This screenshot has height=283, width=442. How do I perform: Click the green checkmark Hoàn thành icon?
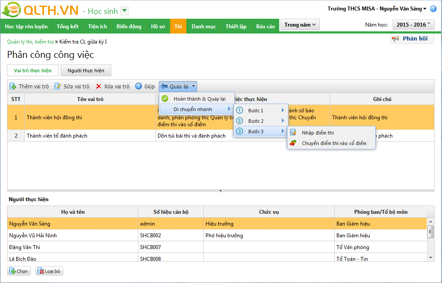[x=165, y=99]
